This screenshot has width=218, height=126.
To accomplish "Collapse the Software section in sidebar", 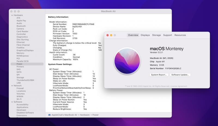I will [12, 102].
